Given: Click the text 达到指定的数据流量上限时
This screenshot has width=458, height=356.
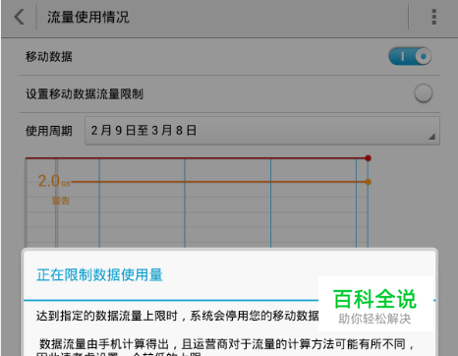Looking at the screenshot, I should [107, 316].
